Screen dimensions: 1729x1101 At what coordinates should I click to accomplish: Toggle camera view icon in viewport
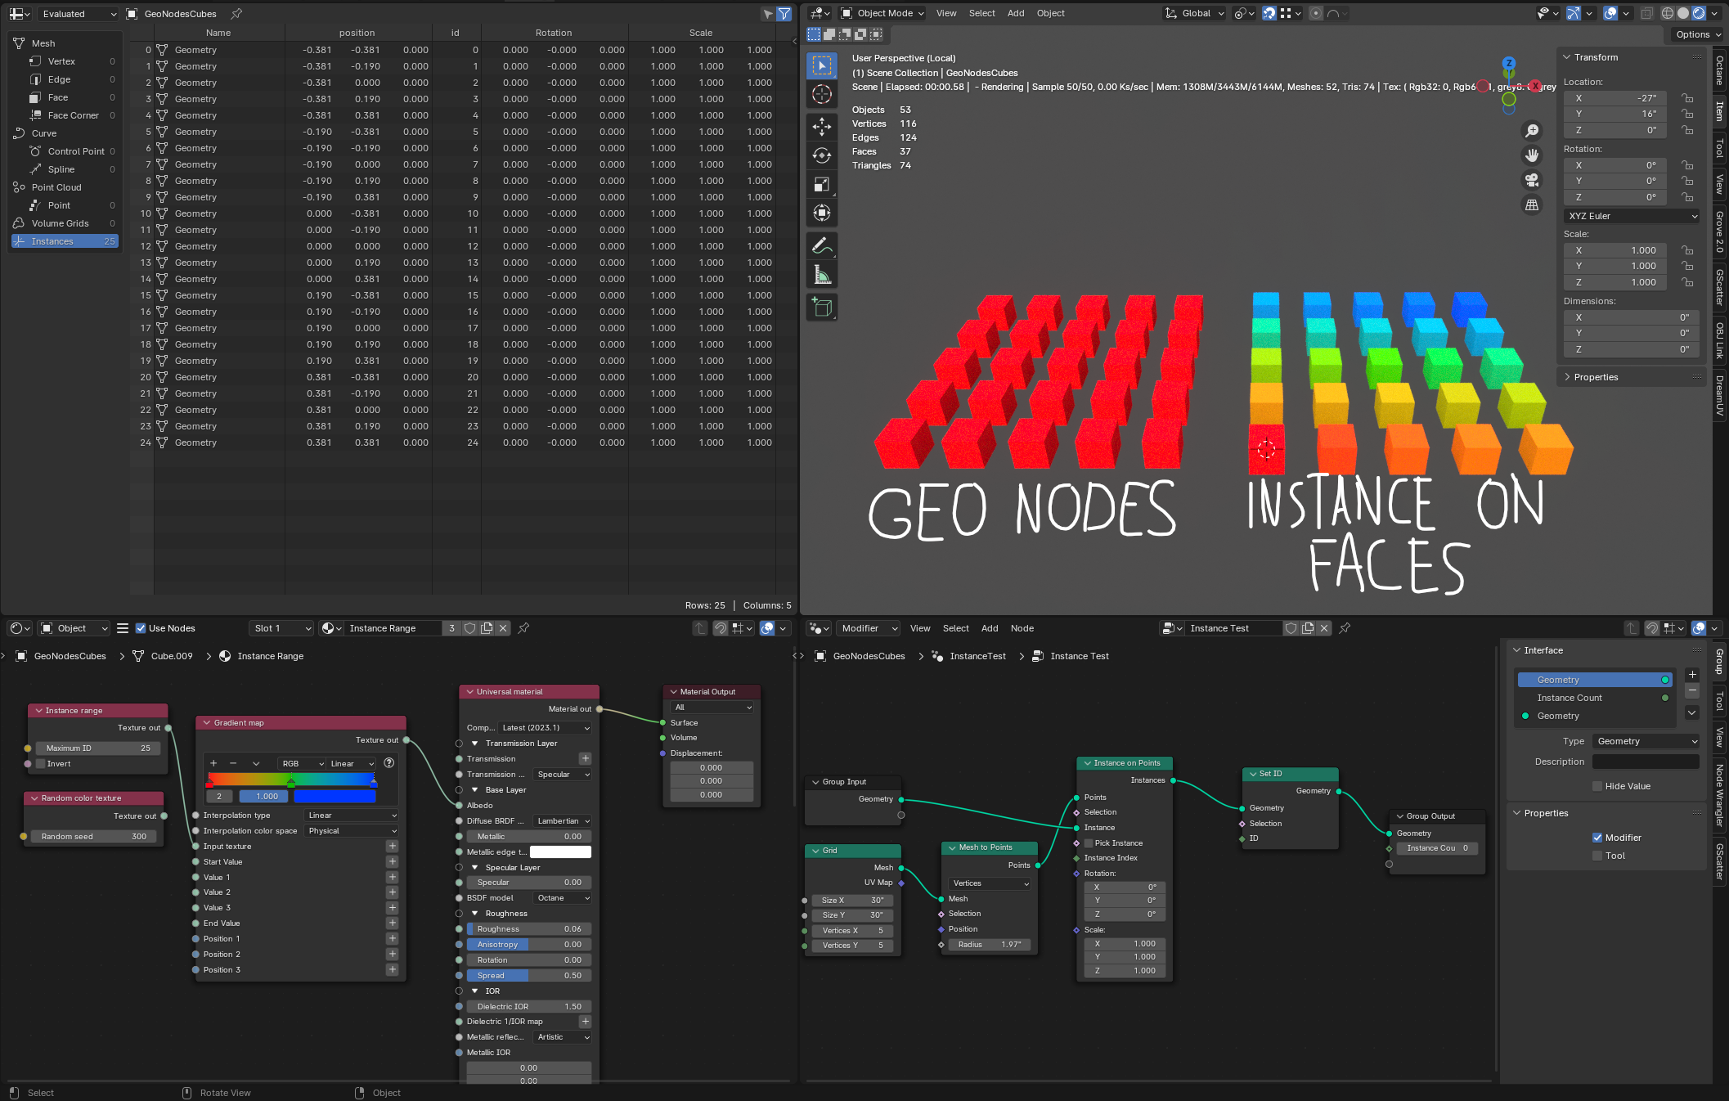click(x=1532, y=180)
